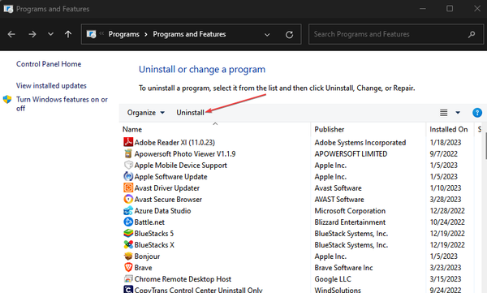Click Uninstall in the toolbar
This screenshot has height=293, width=487.
click(190, 113)
